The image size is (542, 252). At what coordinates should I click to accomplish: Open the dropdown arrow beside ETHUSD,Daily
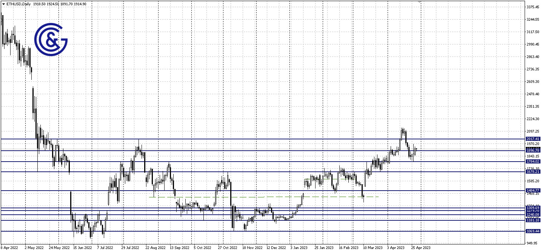pos(3,4)
